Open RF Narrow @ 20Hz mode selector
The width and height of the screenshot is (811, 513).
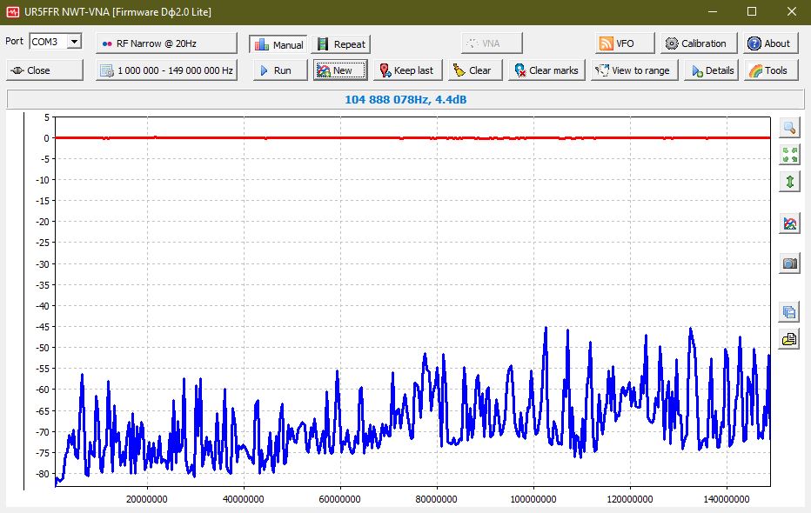[x=166, y=43]
